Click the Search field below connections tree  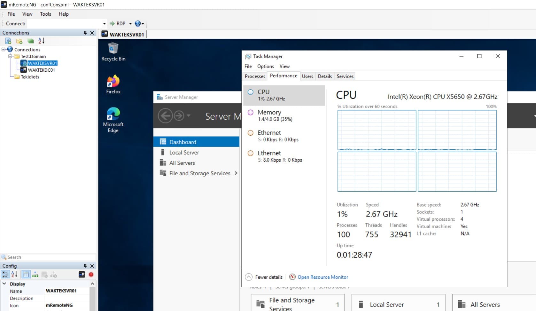click(x=51, y=257)
